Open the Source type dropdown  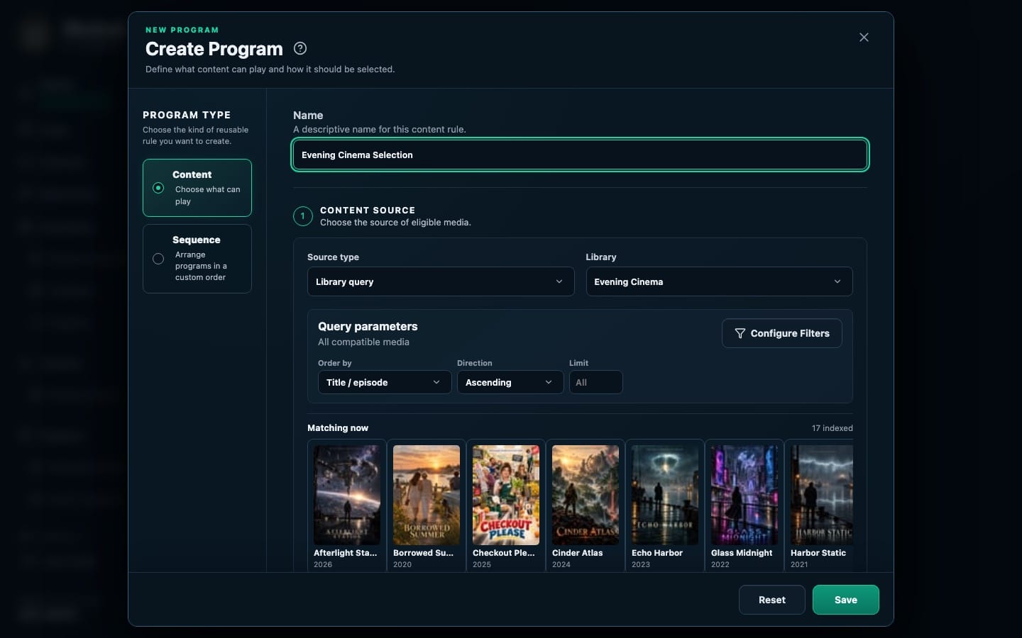pos(441,281)
